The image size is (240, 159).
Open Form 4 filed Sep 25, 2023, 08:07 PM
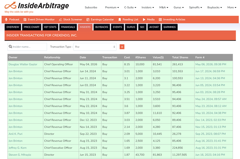point(211,134)
